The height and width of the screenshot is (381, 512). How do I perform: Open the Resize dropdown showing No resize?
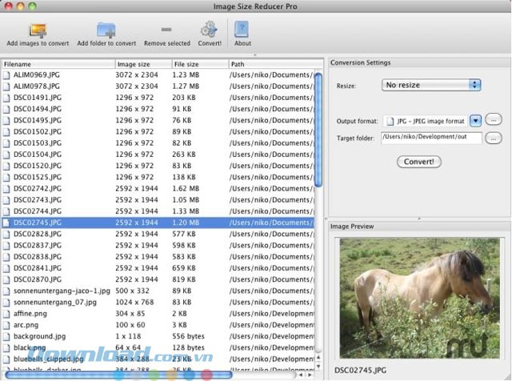pyautogui.click(x=430, y=85)
